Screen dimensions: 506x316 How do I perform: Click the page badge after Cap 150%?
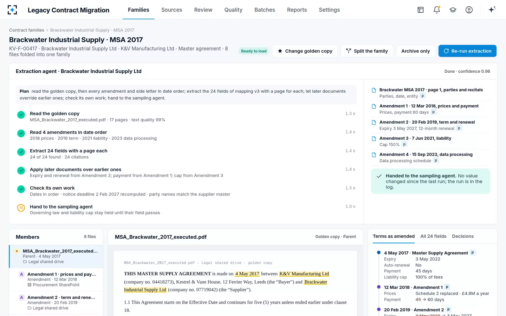[404, 145]
